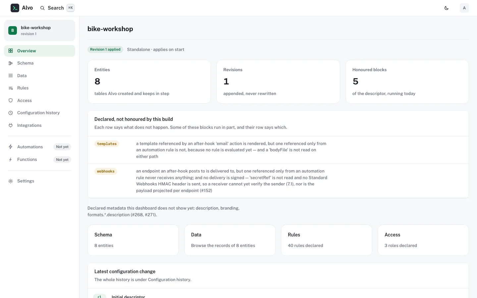Click the Data list icon

click(11, 75)
